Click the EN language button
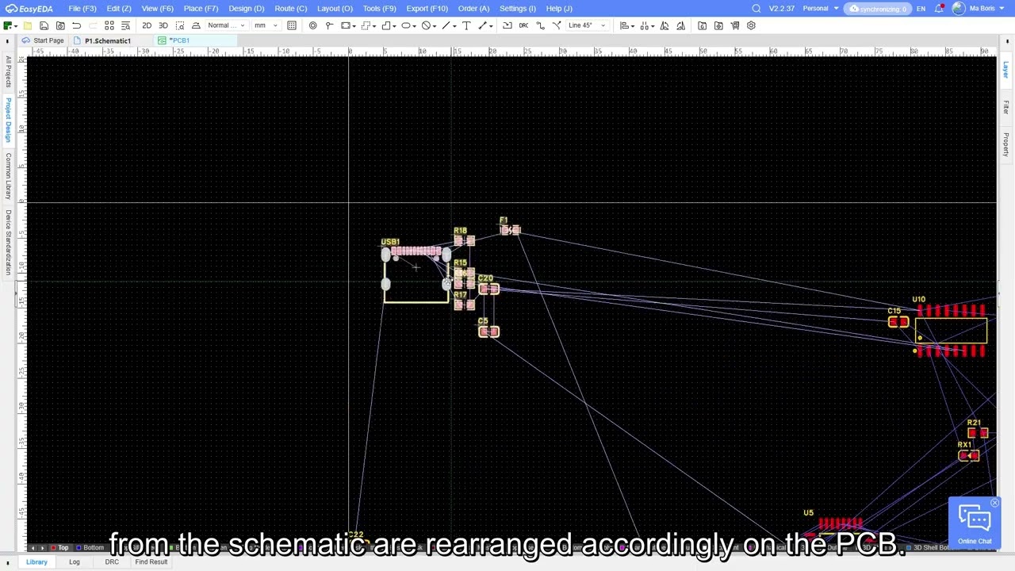The height and width of the screenshot is (571, 1015). tap(921, 9)
